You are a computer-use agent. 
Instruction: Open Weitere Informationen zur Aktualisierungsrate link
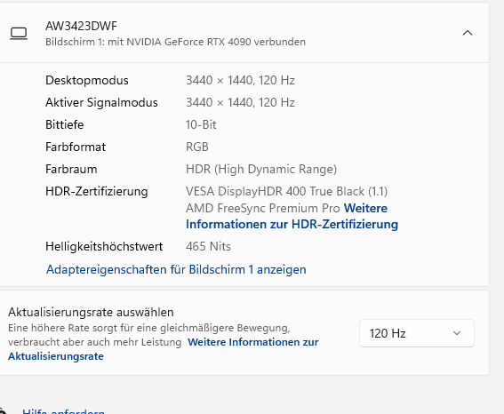click(x=163, y=349)
